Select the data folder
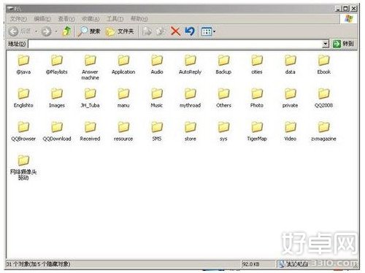Viewport: 365px width, 273px height. tap(290, 64)
